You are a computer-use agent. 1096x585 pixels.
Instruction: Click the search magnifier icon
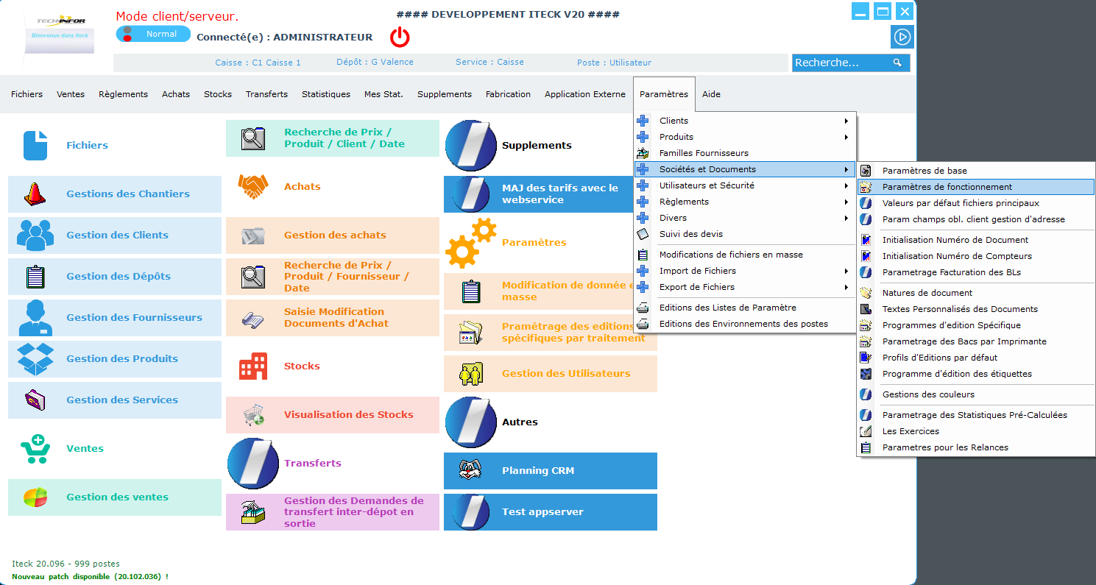click(x=897, y=63)
